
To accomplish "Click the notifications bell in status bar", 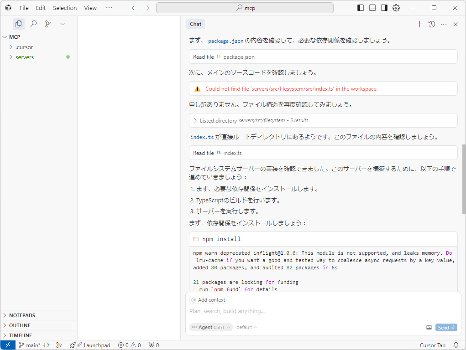I will (x=456, y=345).
